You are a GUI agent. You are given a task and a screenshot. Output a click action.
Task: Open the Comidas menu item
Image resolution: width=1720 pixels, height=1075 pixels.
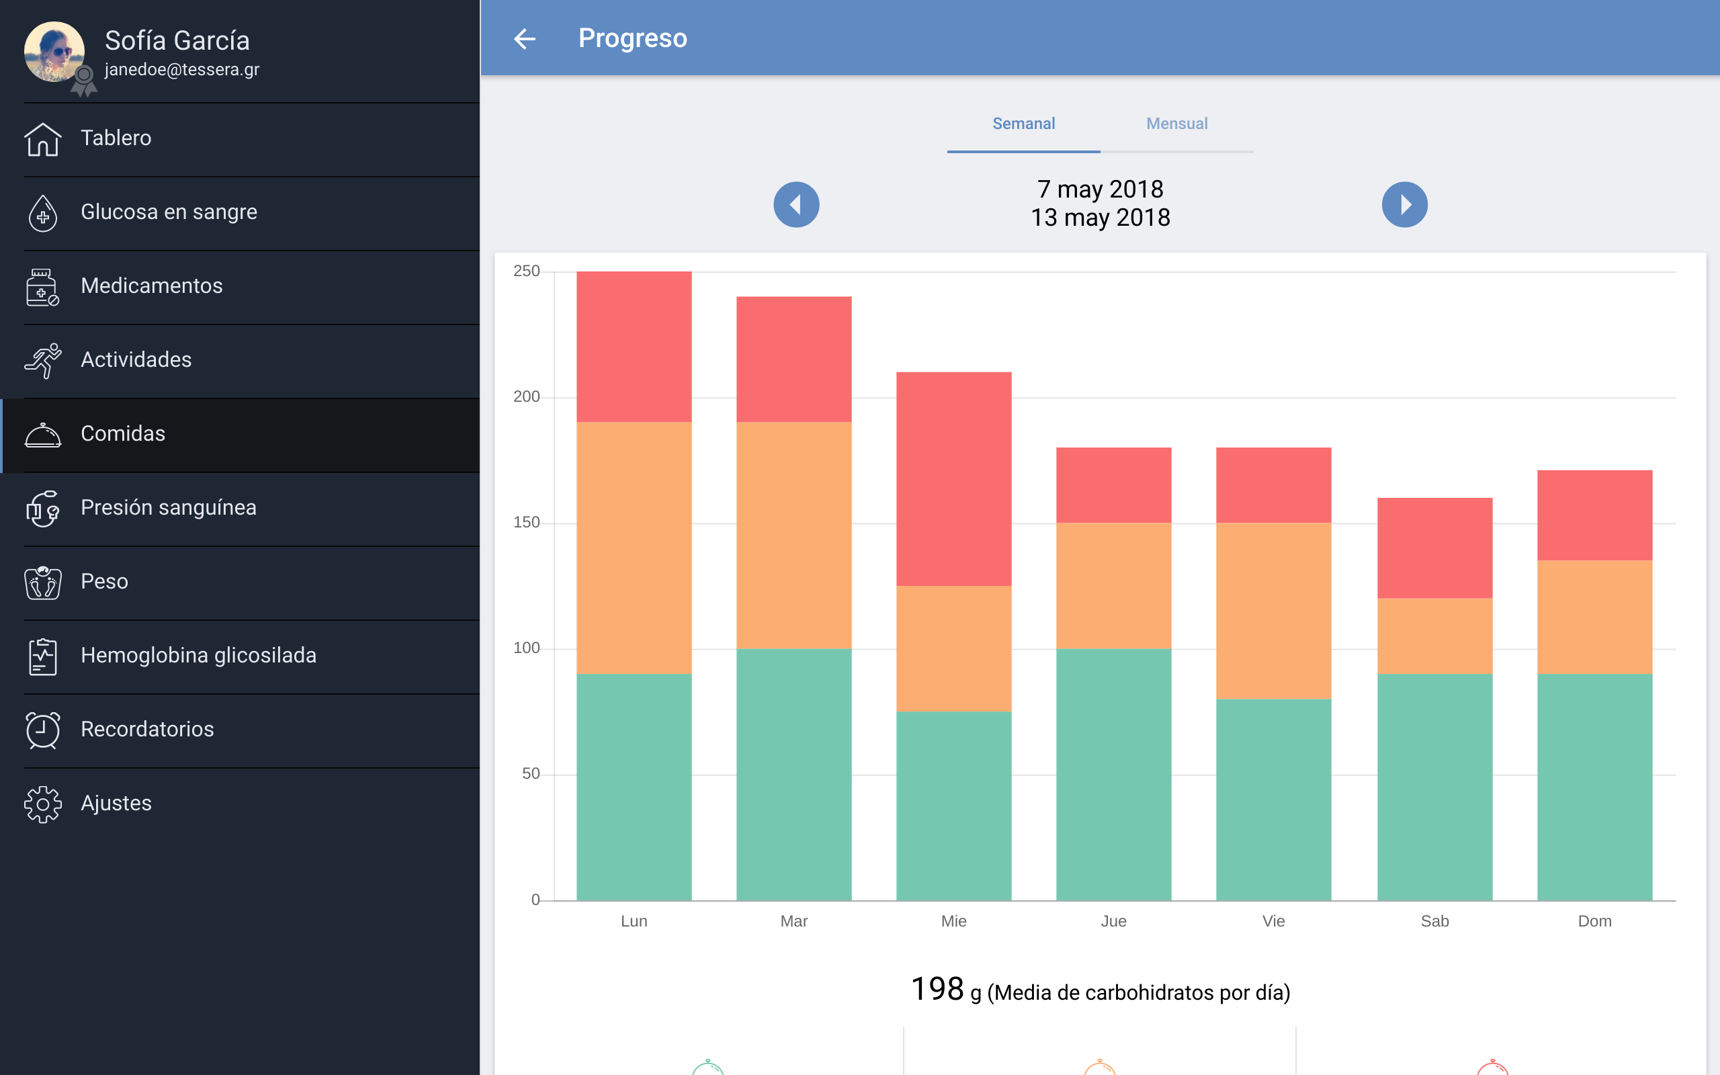pos(122,434)
